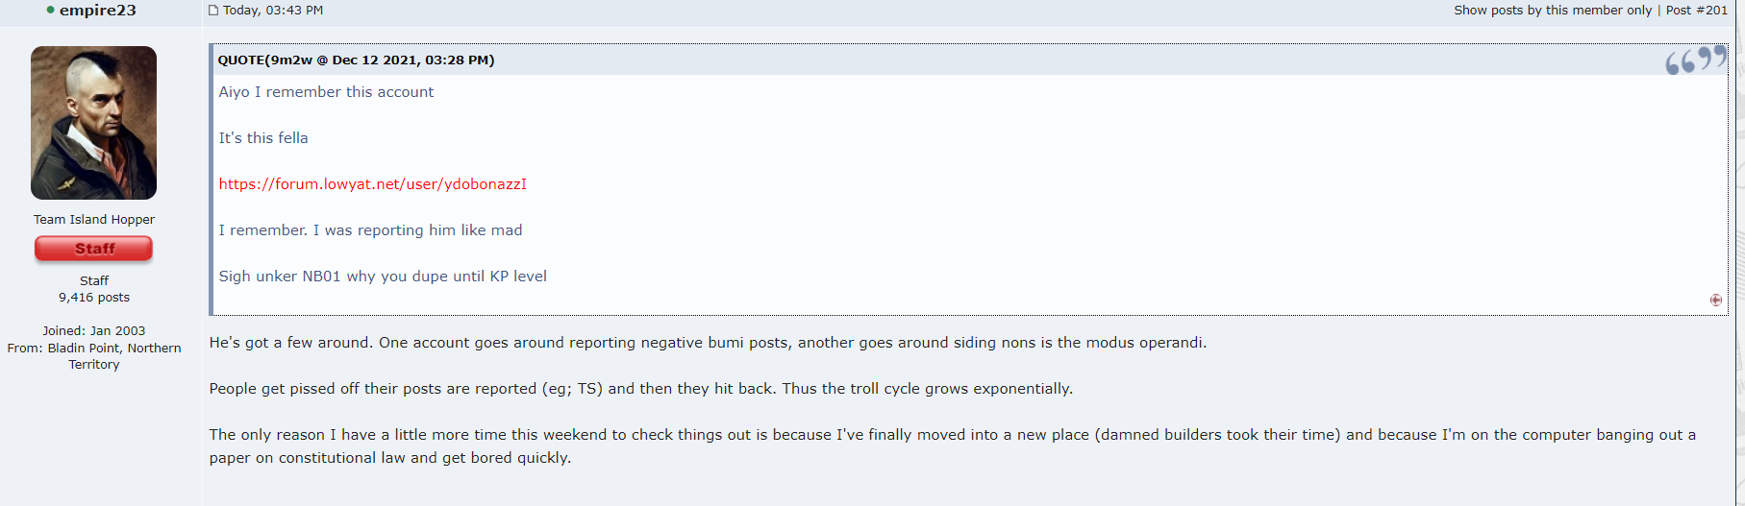Click the red snapback arrow icon
The width and height of the screenshot is (1745, 506).
click(x=1715, y=301)
